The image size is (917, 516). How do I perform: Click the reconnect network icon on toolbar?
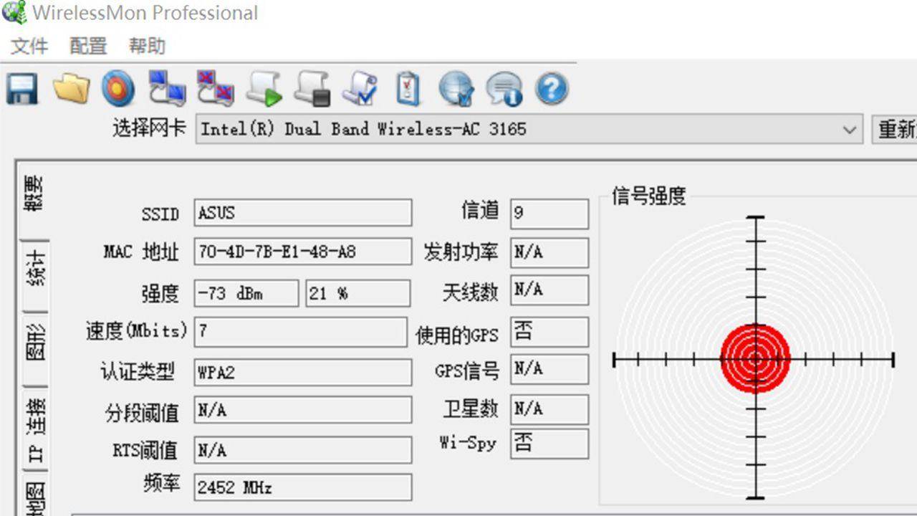(168, 87)
